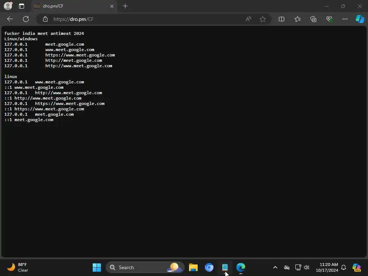This screenshot has width=368, height=276.
Task: Open the Notepad taskbar icon
Action: tap(225, 267)
